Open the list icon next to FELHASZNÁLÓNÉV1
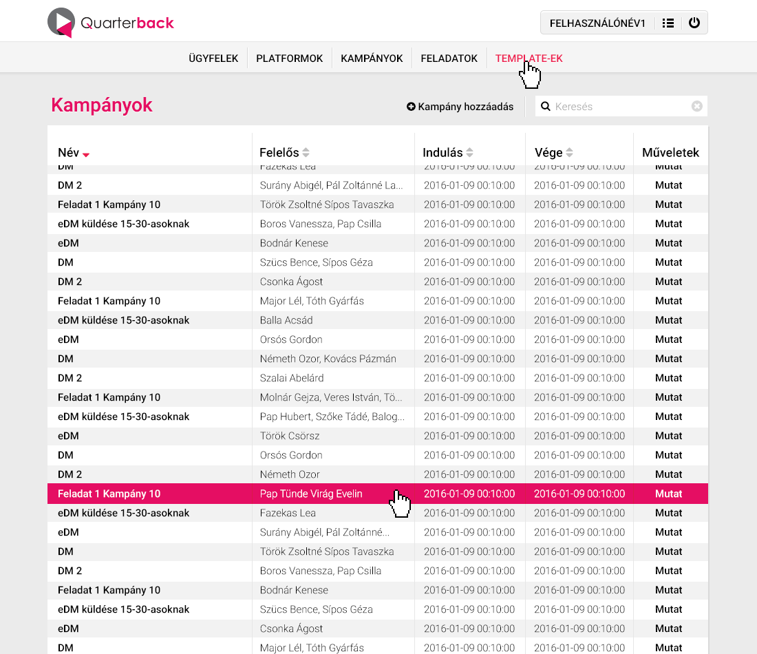Viewport: 757px width, 654px height. tap(668, 23)
